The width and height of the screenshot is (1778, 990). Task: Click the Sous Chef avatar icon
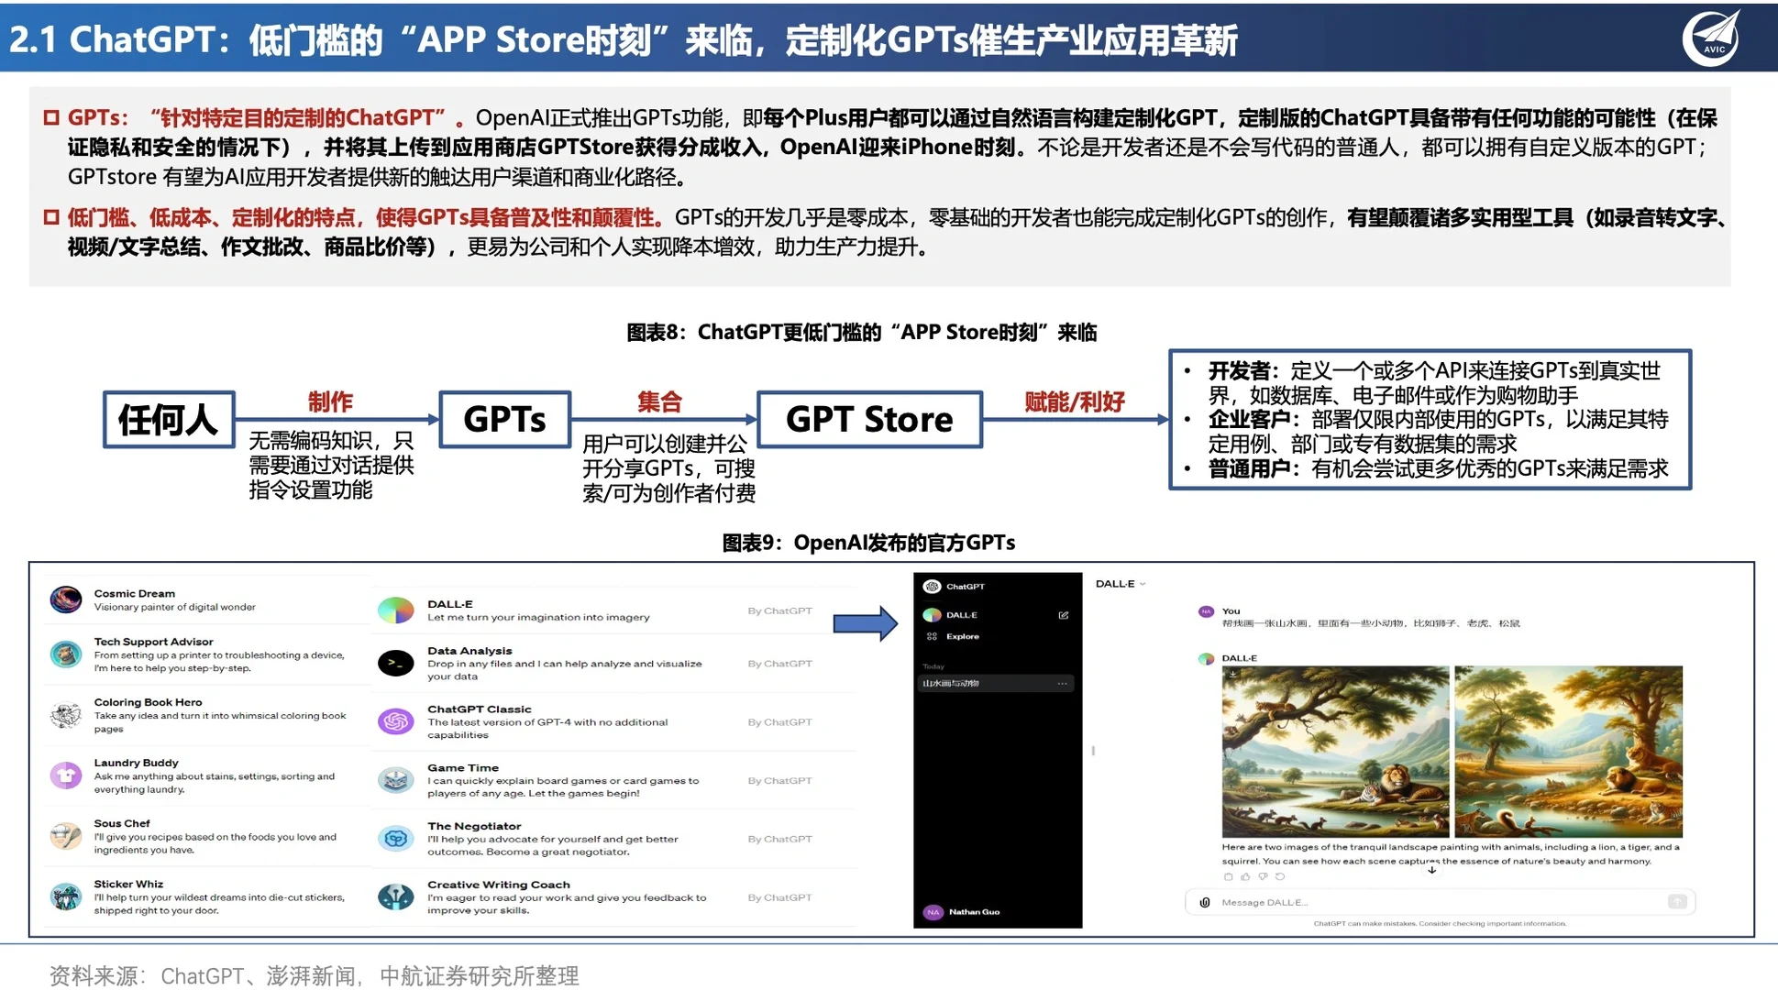pyautogui.click(x=65, y=836)
